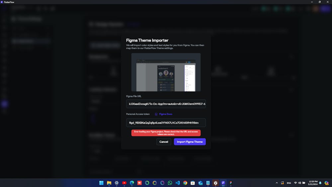Open Wi-Fi network settings in tray
The height and width of the screenshot is (187, 332).
(295, 183)
